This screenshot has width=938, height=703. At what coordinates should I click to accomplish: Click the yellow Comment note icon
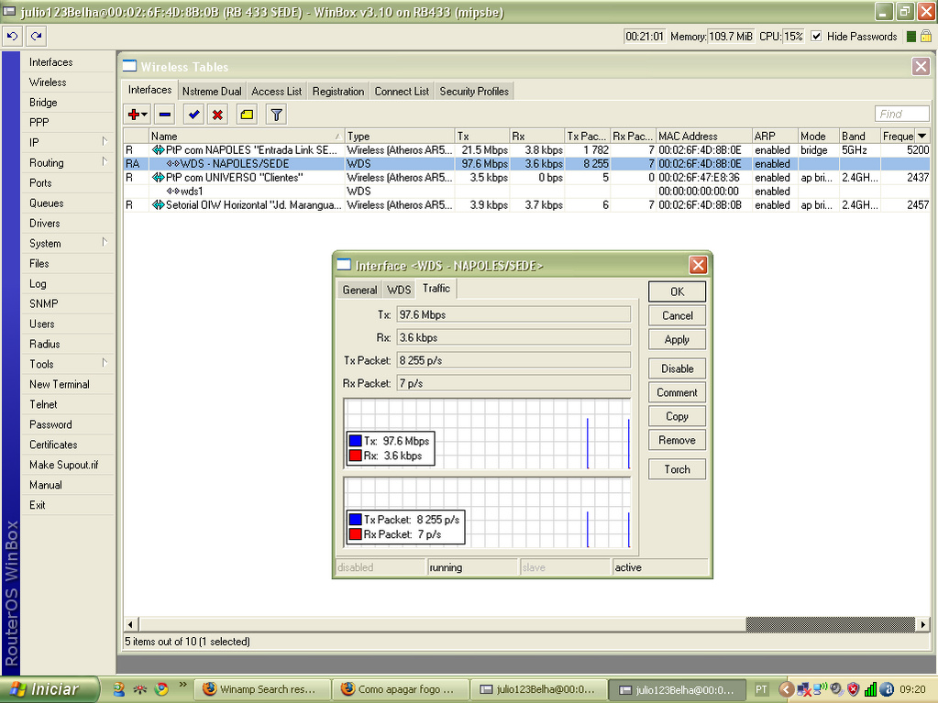coord(246,115)
